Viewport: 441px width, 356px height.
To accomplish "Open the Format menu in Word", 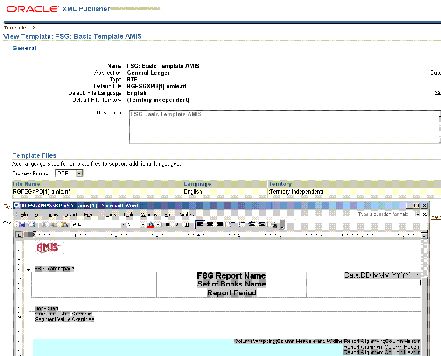I will (91, 215).
